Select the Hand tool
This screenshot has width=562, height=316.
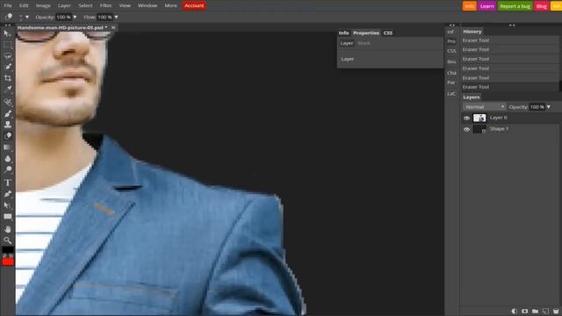[x=7, y=229]
